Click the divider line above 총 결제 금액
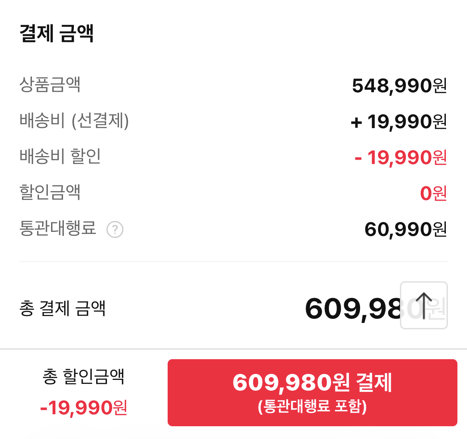Image resolution: width=467 pixels, height=439 pixels. pyautogui.click(x=234, y=261)
